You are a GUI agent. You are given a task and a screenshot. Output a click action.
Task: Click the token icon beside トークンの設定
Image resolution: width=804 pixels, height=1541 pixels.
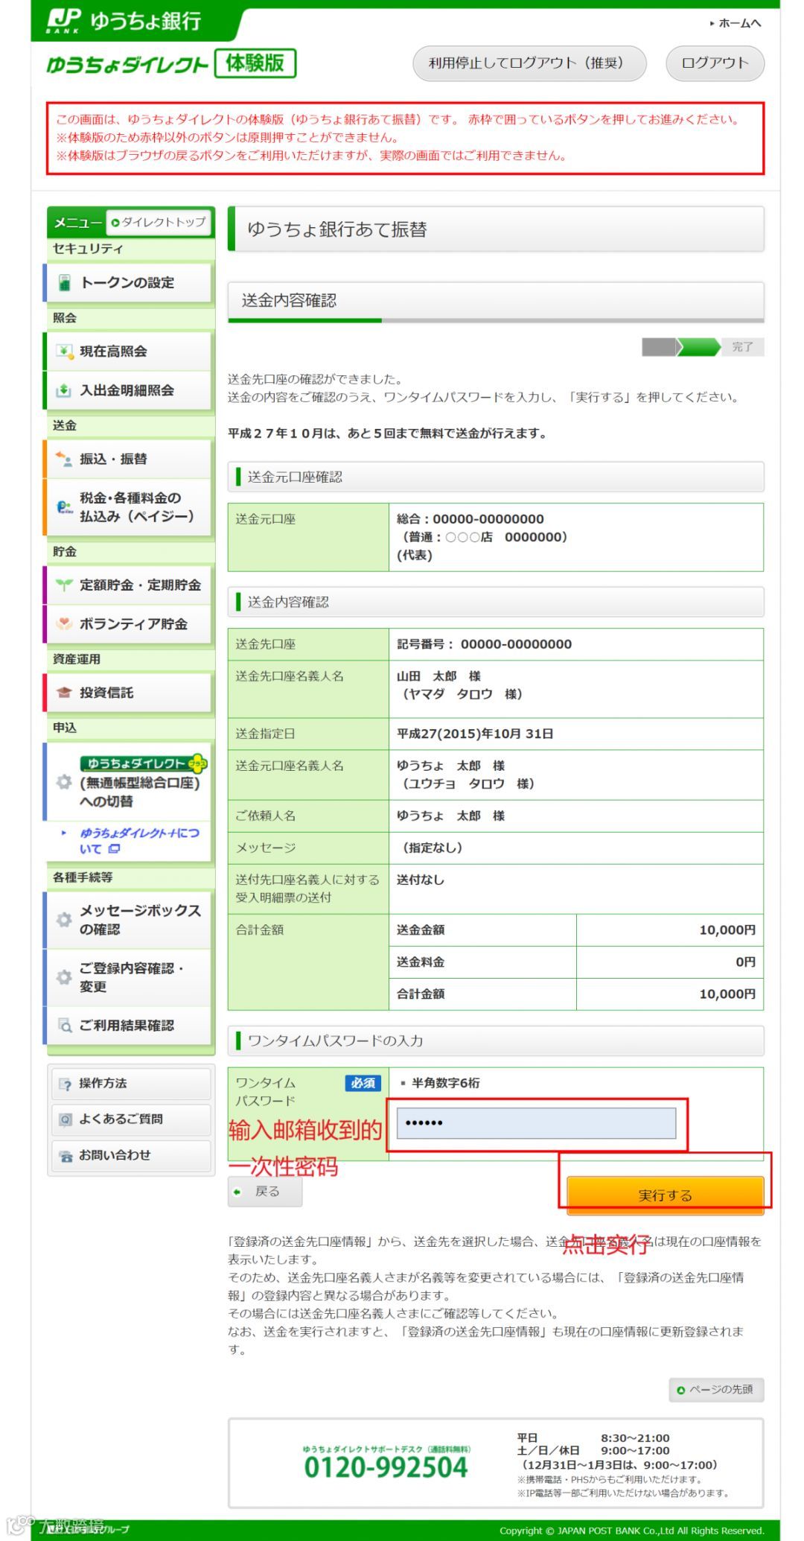65,282
